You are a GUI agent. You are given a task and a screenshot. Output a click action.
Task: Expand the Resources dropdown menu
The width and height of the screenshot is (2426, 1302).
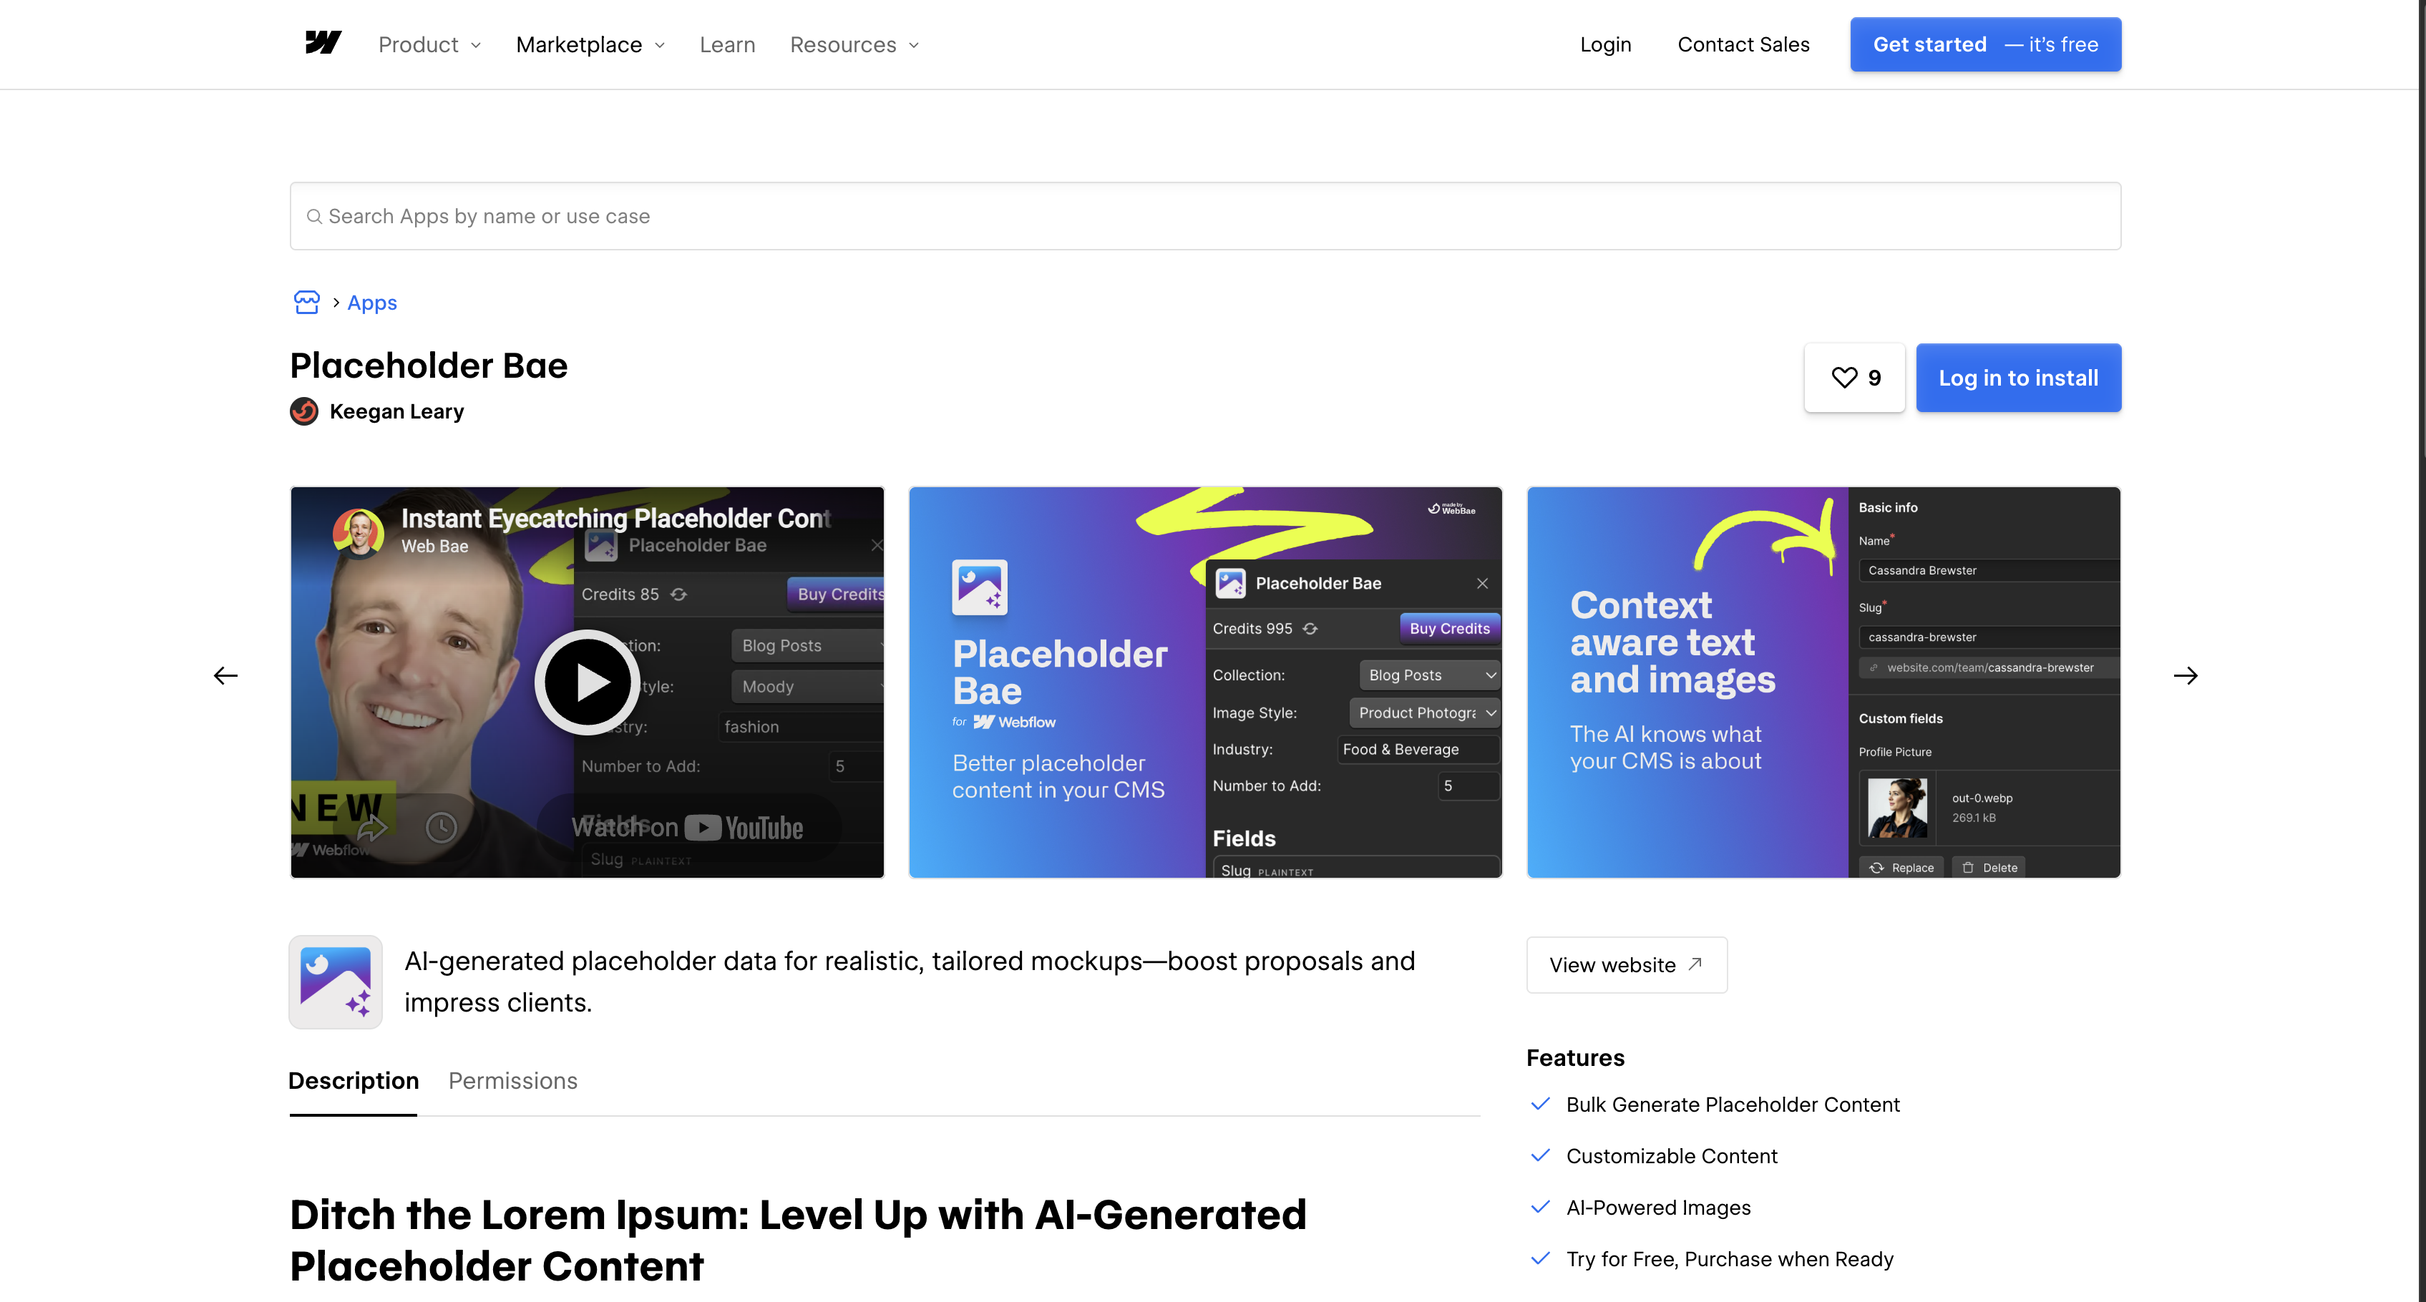click(854, 44)
